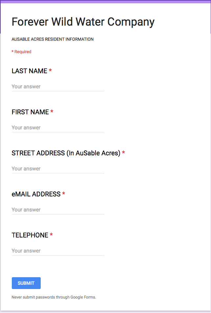211x313 pixels.
Task: Click the eMAIL ADDRESS question label
Action: coord(36,194)
